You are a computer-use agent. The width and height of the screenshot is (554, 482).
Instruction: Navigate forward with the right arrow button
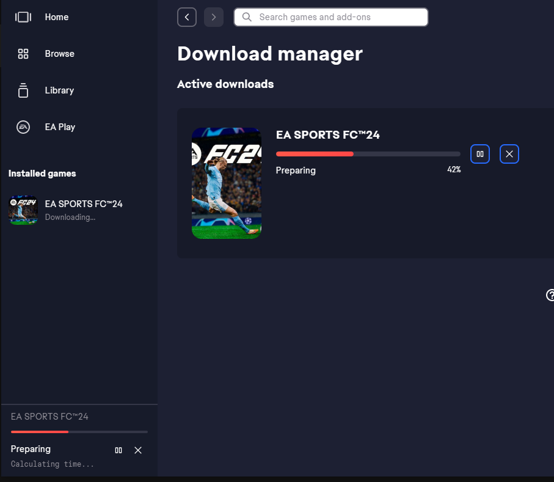point(214,17)
